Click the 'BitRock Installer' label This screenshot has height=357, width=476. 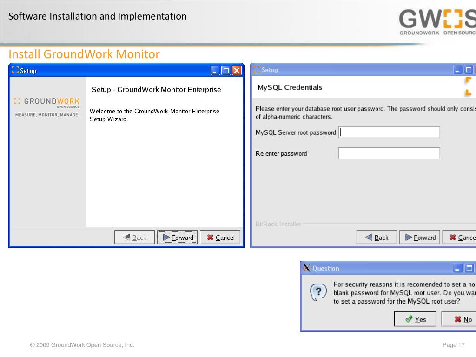tap(278, 224)
